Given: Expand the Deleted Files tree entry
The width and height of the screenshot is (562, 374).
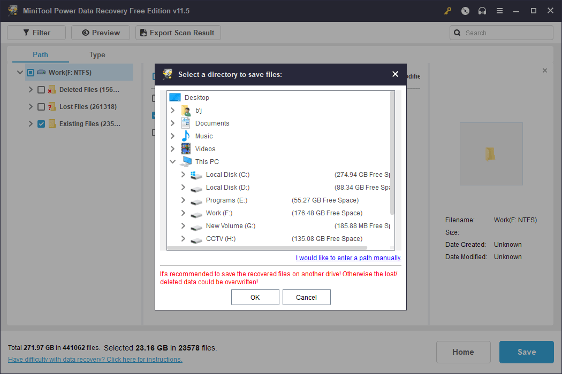Looking at the screenshot, I should tap(31, 89).
